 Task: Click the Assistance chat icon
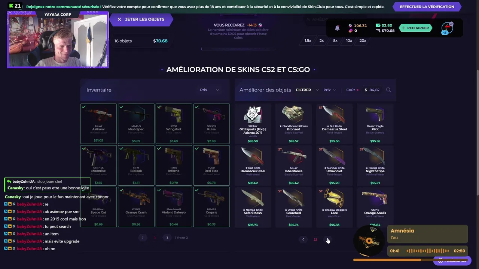tap(440, 260)
